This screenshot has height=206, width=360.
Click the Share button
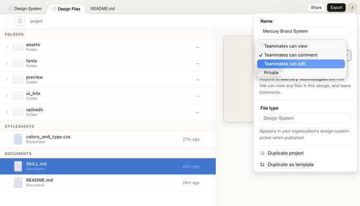316,7
